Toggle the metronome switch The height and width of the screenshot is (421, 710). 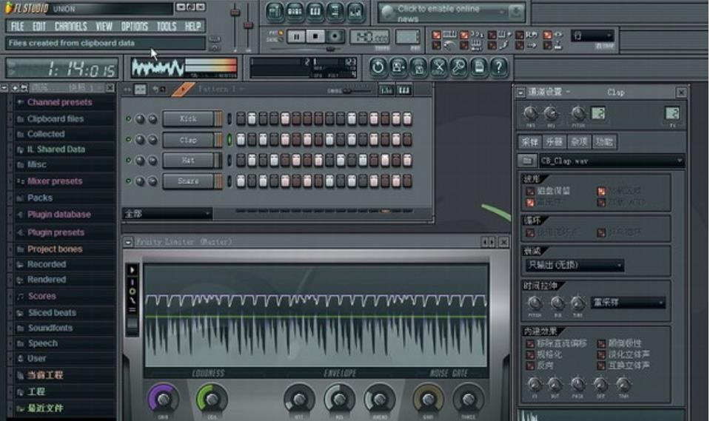click(436, 45)
